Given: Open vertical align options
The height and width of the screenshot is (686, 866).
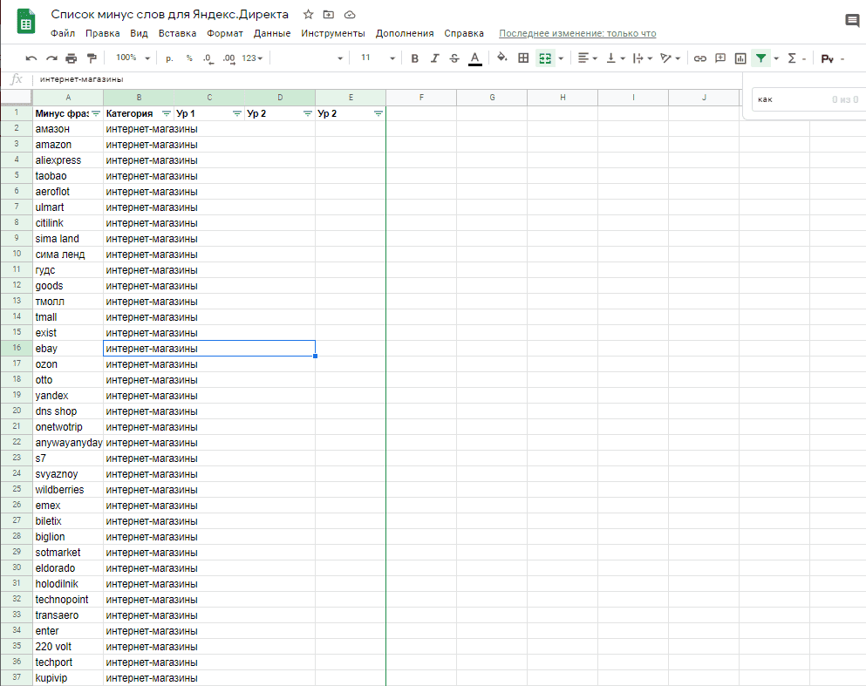Looking at the screenshot, I should coord(615,58).
